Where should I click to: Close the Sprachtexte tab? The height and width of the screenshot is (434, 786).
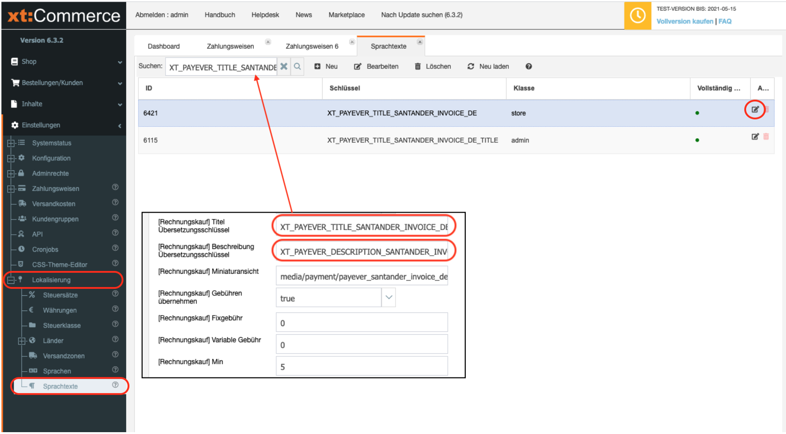tap(419, 42)
